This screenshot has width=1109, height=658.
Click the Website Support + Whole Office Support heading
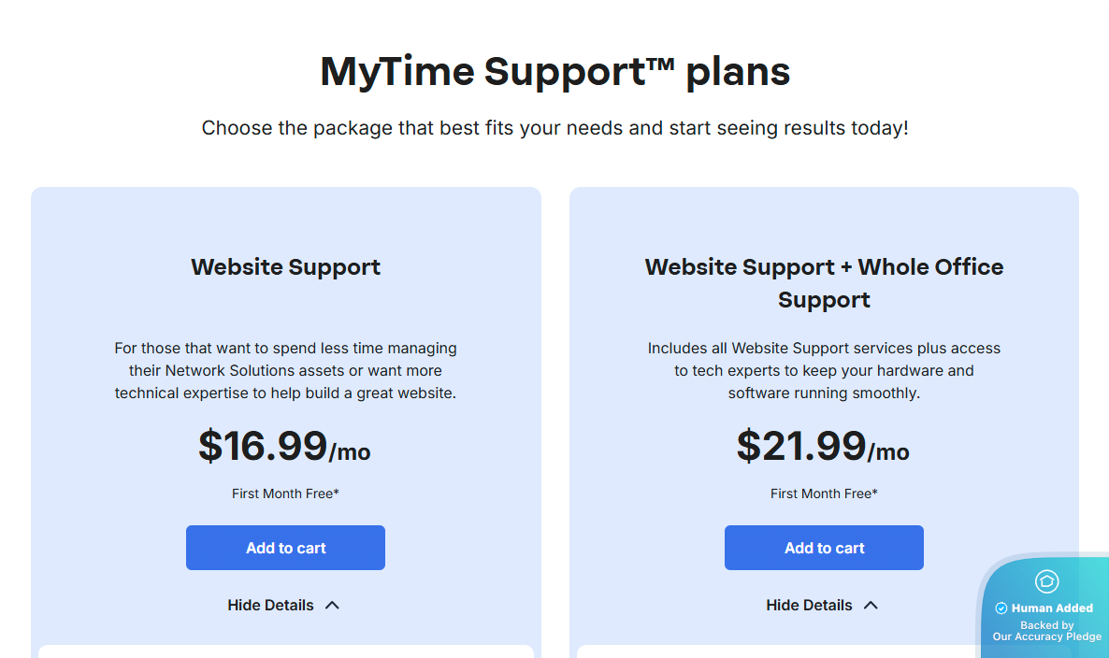pyautogui.click(x=824, y=282)
